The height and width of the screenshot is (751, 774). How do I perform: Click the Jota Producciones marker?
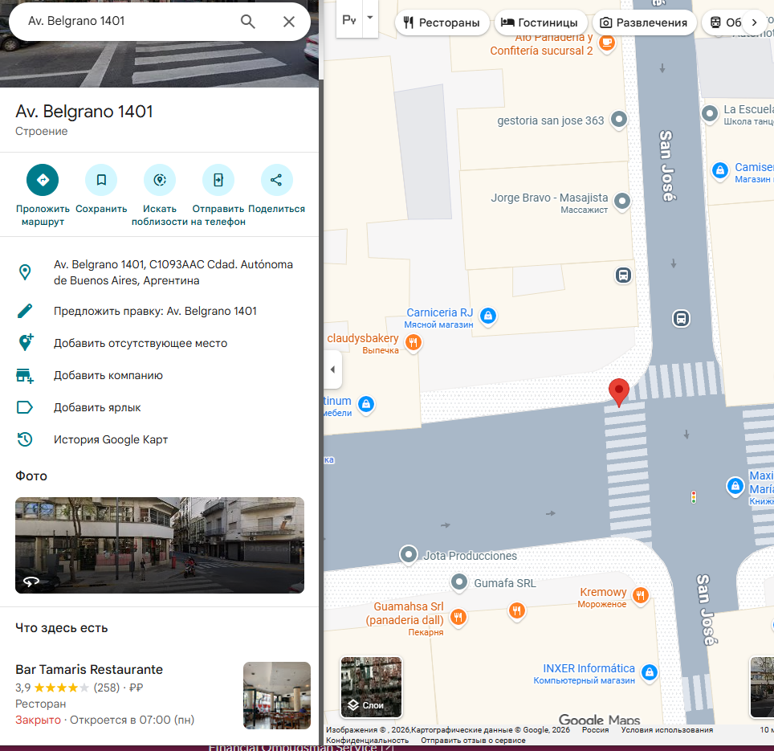[x=408, y=554]
